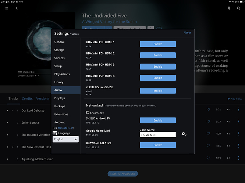Click play count icon on Sullen Sonata
The width and height of the screenshot is (245, 183).
pos(228,122)
